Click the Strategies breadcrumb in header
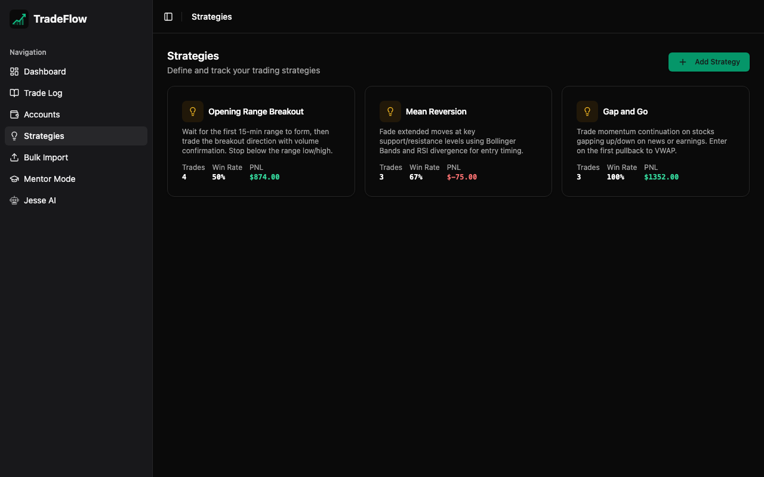 click(x=211, y=17)
